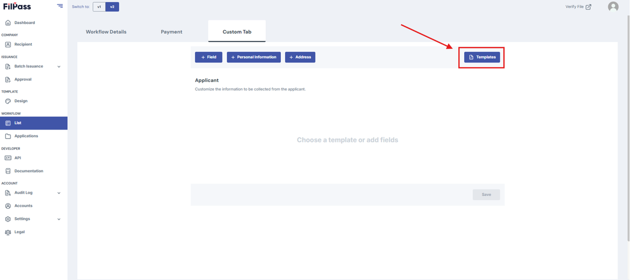Collapse sidebar with hamburger menu icon

coord(60,6)
